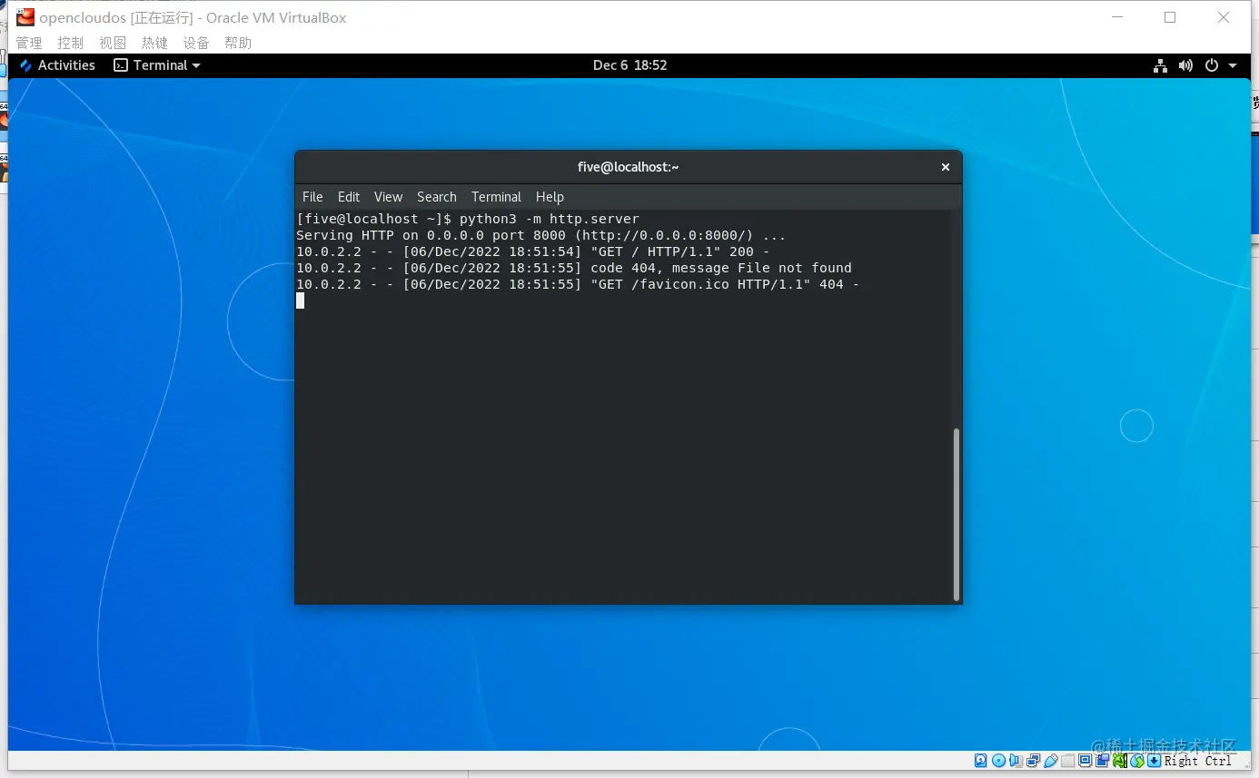Click the volume speaker icon in top bar
1259x778 pixels.
[1185, 65]
